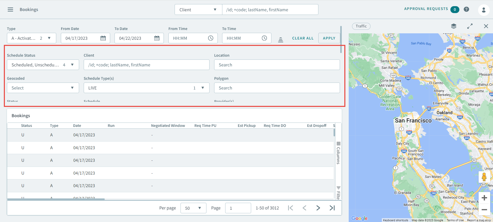Sort by the Status column header
Image resolution: width=493 pixels, height=222 pixels.
pos(26,126)
